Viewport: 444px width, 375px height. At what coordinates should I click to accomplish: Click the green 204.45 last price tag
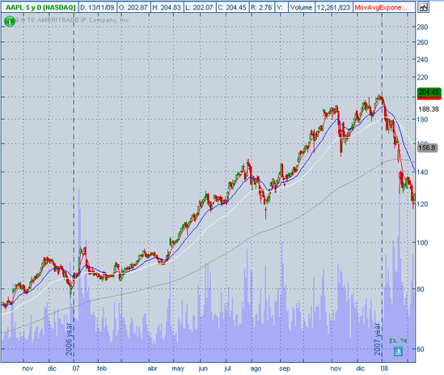(x=429, y=92)
